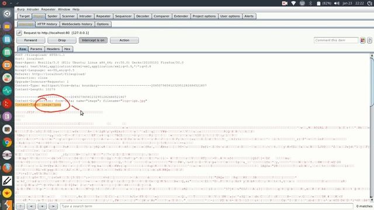Screen dimensions: 374x210
Task: Go to next search match button
Action: [53, 206]
